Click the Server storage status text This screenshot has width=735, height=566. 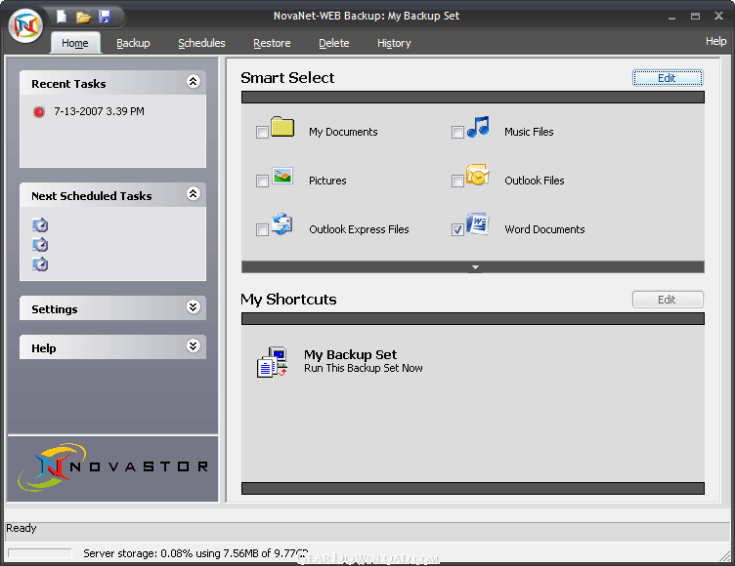point(195,553)
